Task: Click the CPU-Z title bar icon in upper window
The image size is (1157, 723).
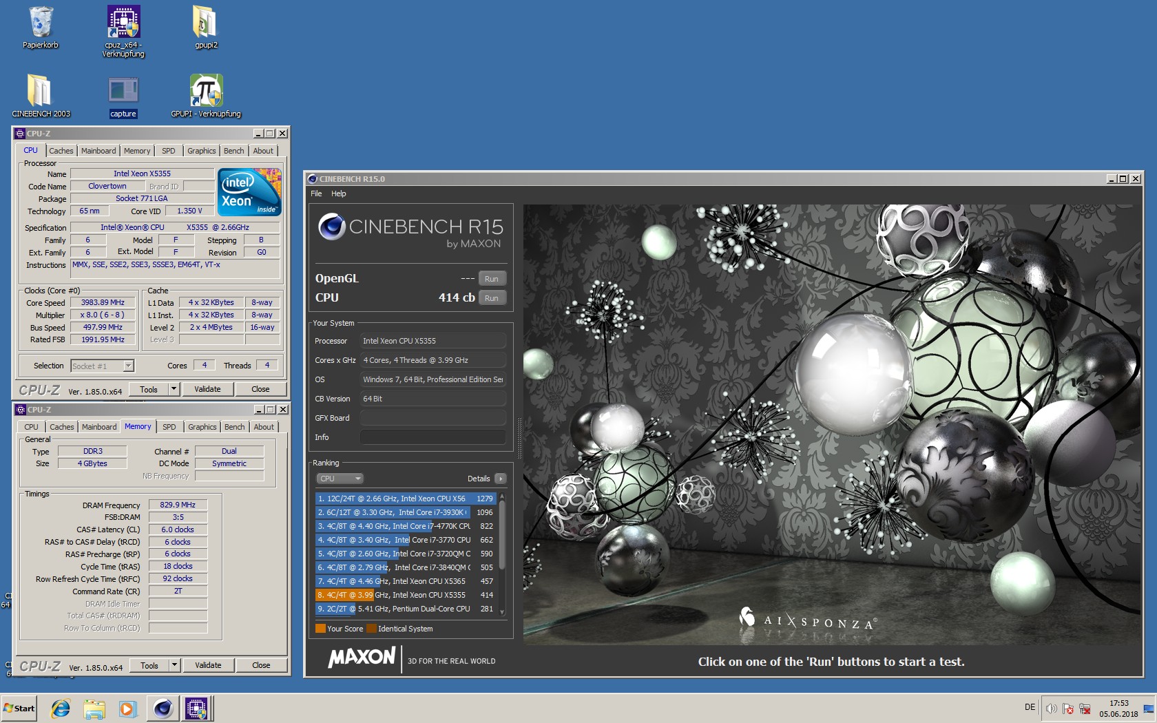Action: click(x=20, y=134)
